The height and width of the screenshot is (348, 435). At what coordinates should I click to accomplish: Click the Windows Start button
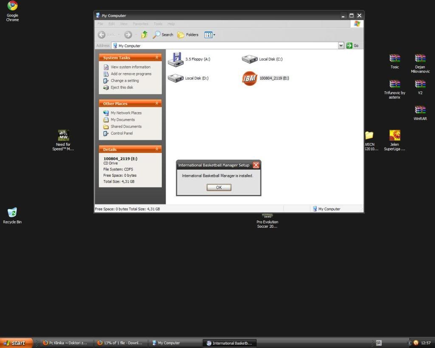[16, 343]
